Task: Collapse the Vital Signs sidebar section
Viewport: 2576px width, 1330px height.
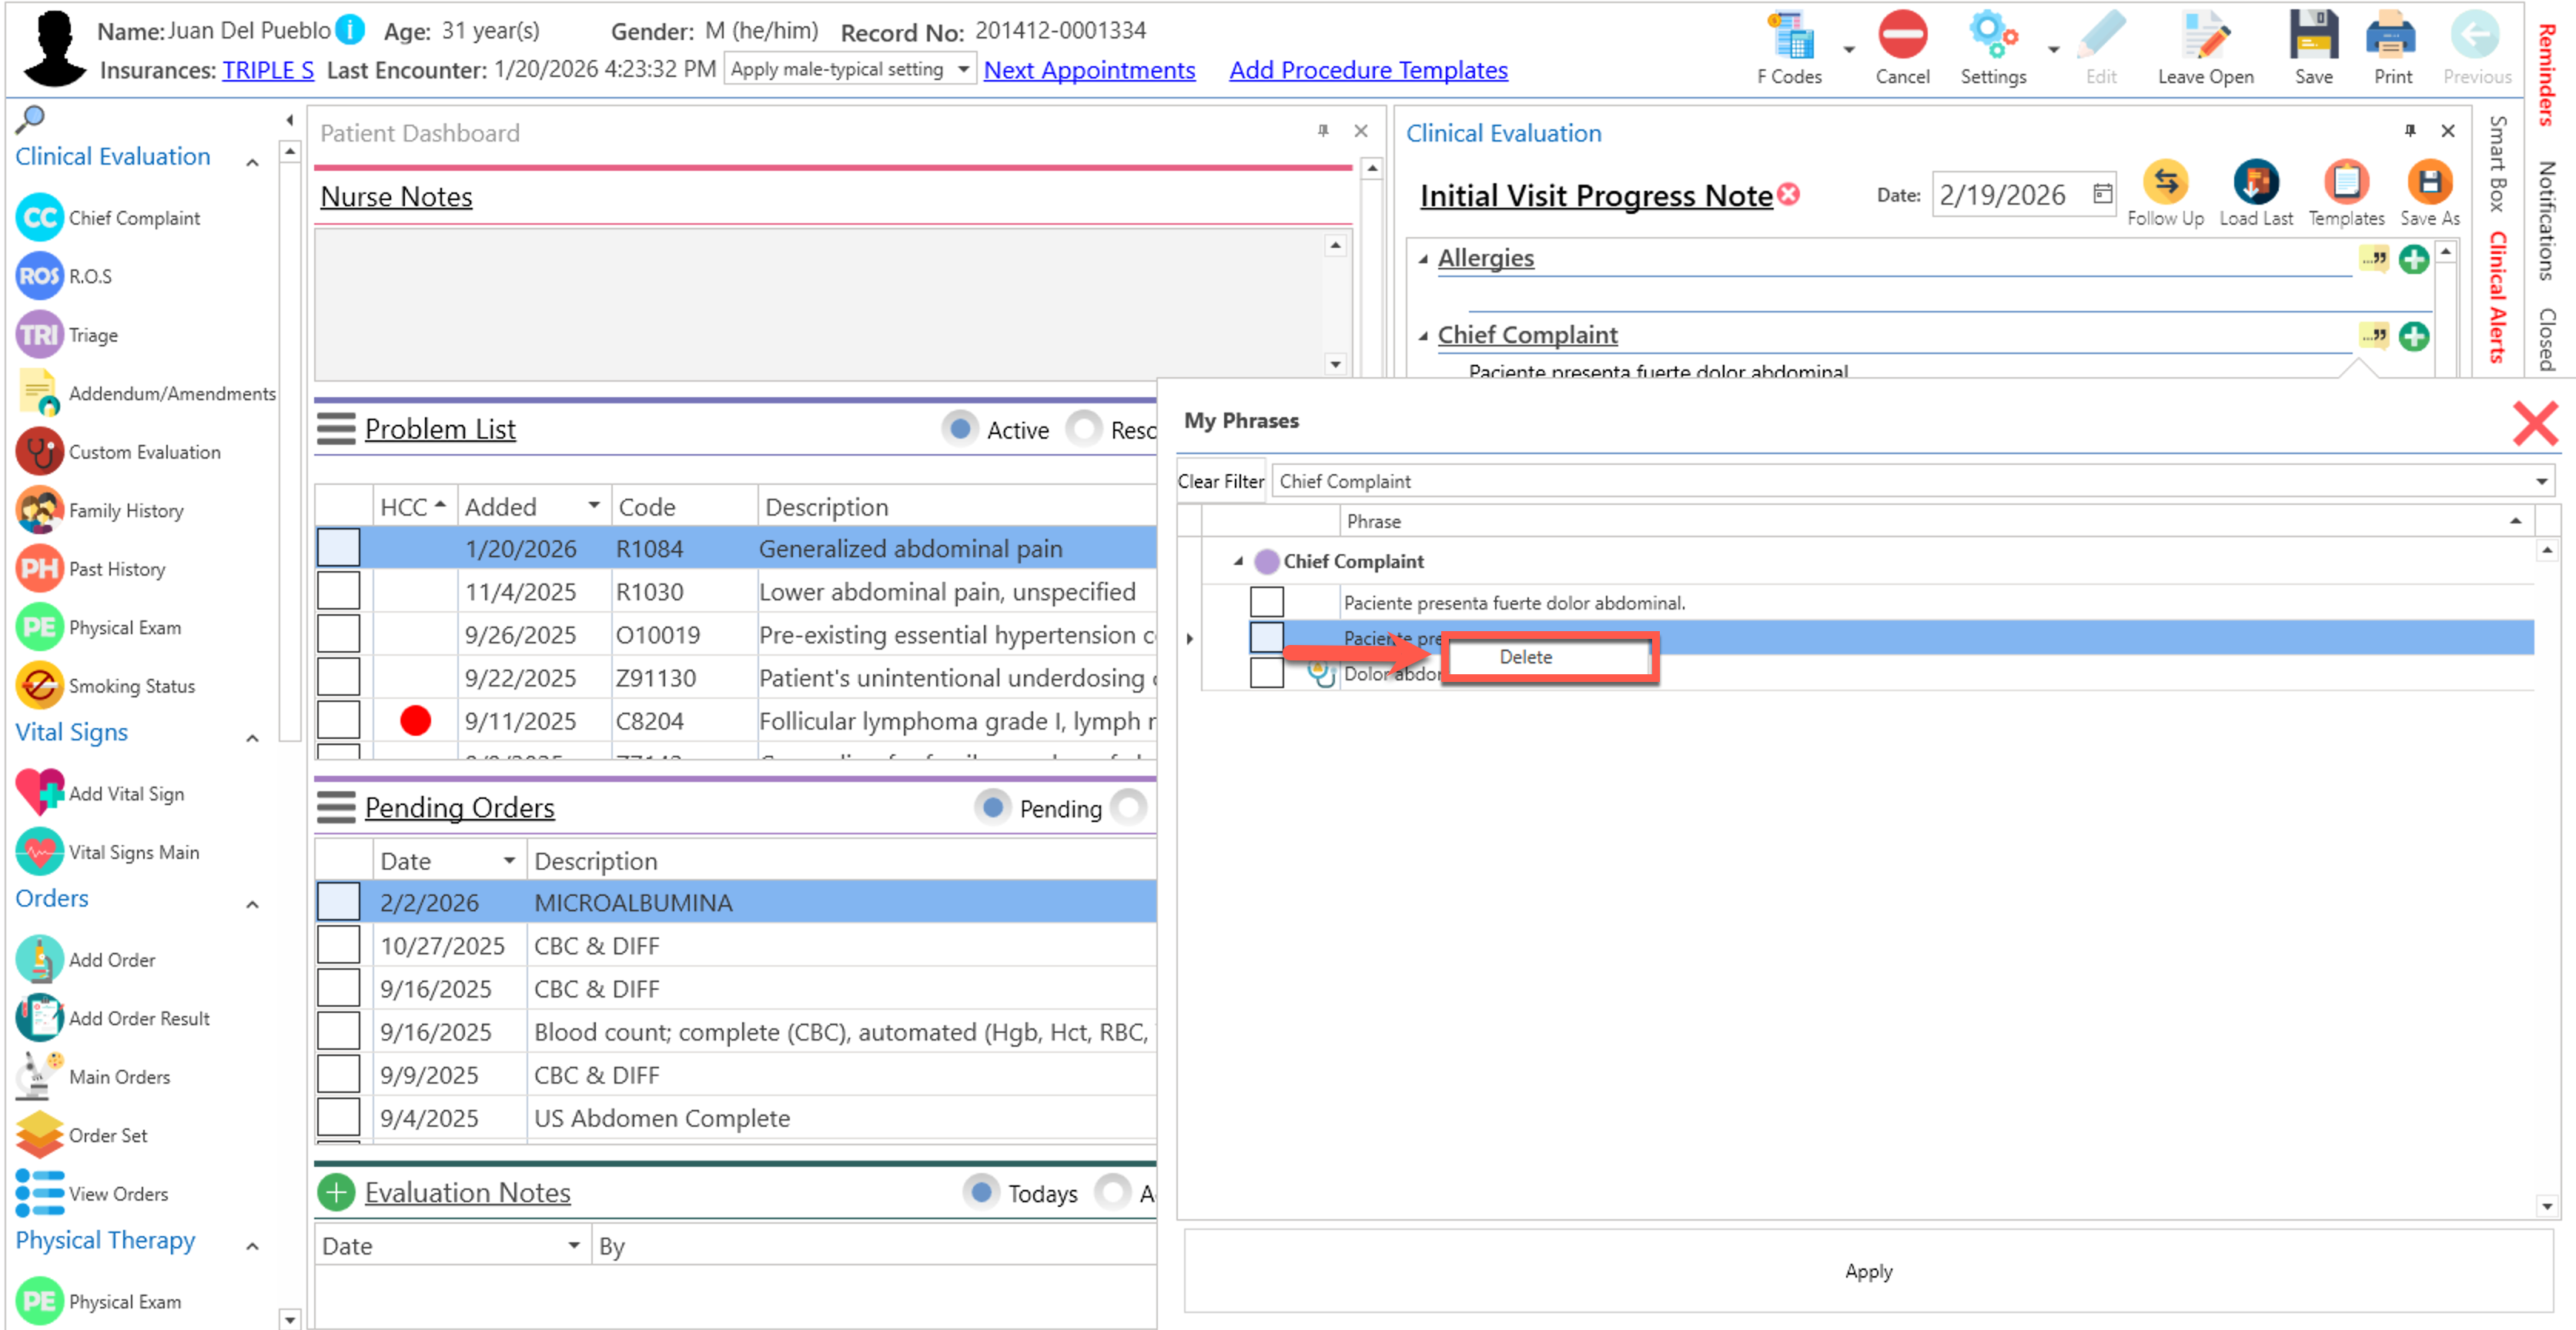Action: [253, 738]
